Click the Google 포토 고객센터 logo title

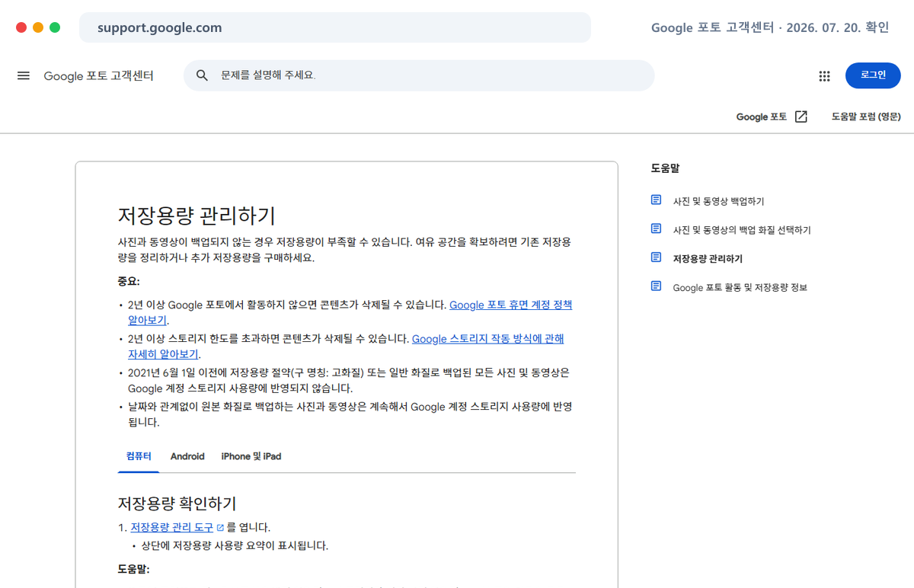pos(99,75)
